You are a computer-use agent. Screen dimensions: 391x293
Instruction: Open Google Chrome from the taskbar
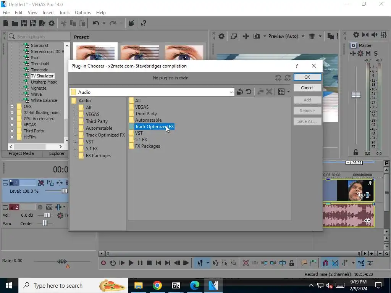click(x=157, y=285)
